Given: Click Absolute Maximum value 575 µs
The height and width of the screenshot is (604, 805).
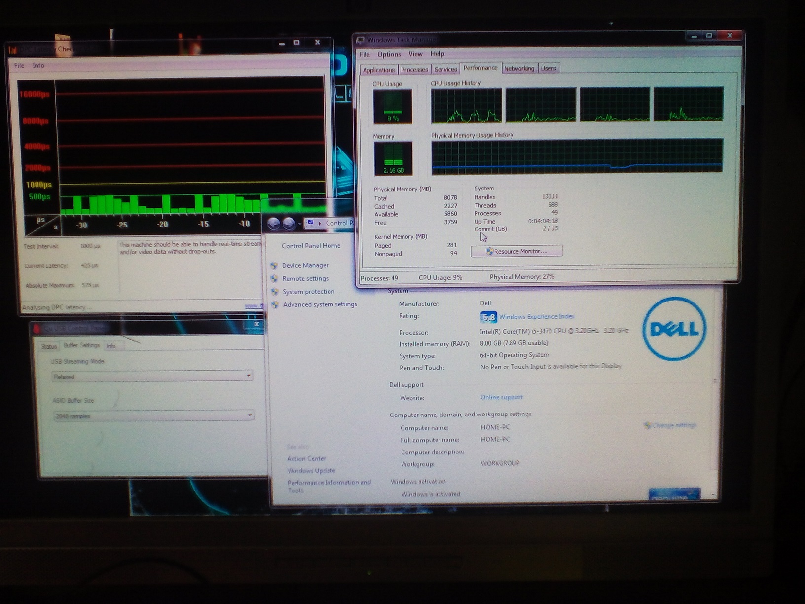Looking at the screenshot, I should (89, 285).
